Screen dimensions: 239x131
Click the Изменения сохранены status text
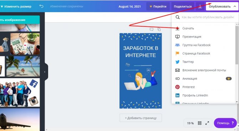(x=67, y=6)
